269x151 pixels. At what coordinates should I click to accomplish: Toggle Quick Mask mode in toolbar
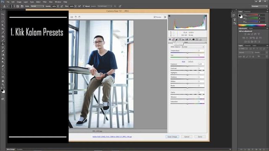click(x=3, y=95)
